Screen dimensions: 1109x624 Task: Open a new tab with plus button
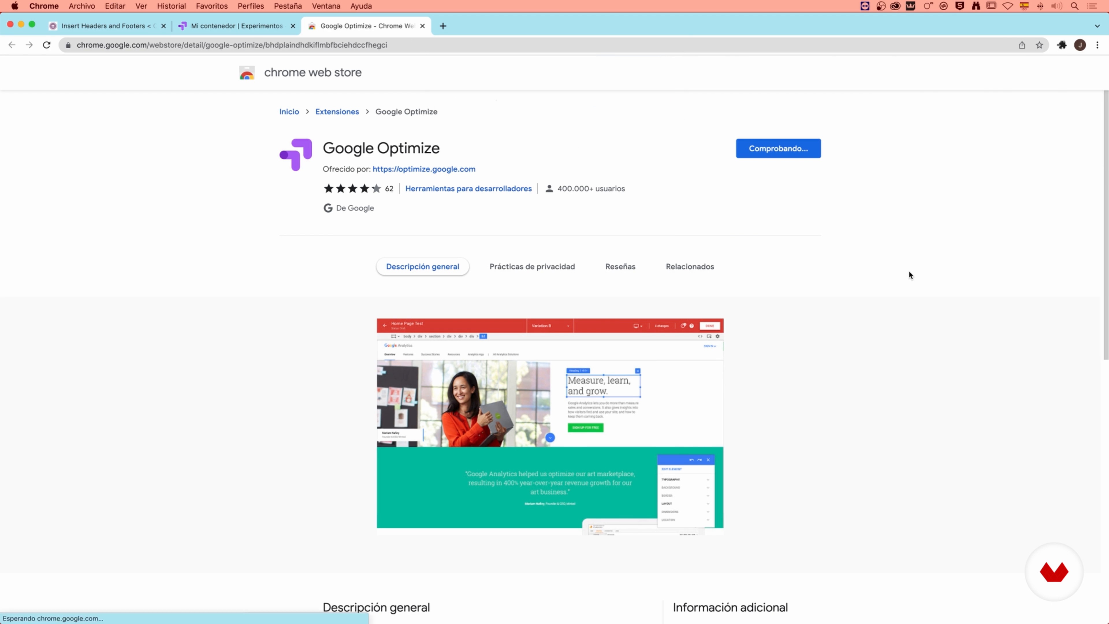(x=442, y=26)
